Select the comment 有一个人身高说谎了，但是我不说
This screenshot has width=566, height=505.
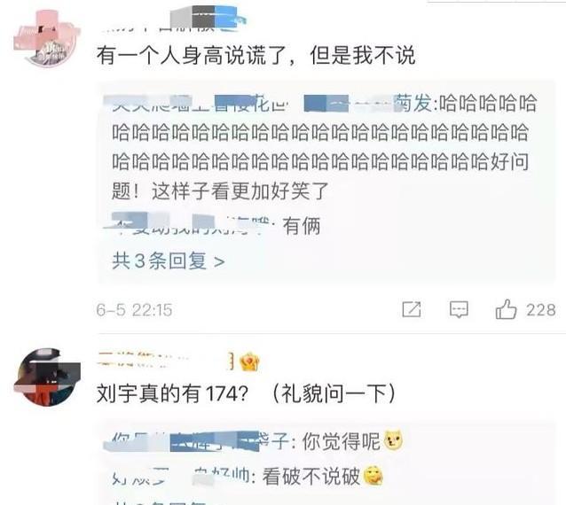pyautogui.click(x=255, y=56)
